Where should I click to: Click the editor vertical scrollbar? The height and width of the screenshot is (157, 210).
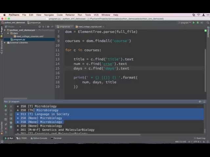coord(205,70)
